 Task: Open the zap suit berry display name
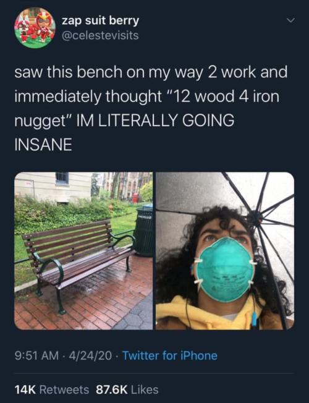pyautogui.click(x=100, y=21)
